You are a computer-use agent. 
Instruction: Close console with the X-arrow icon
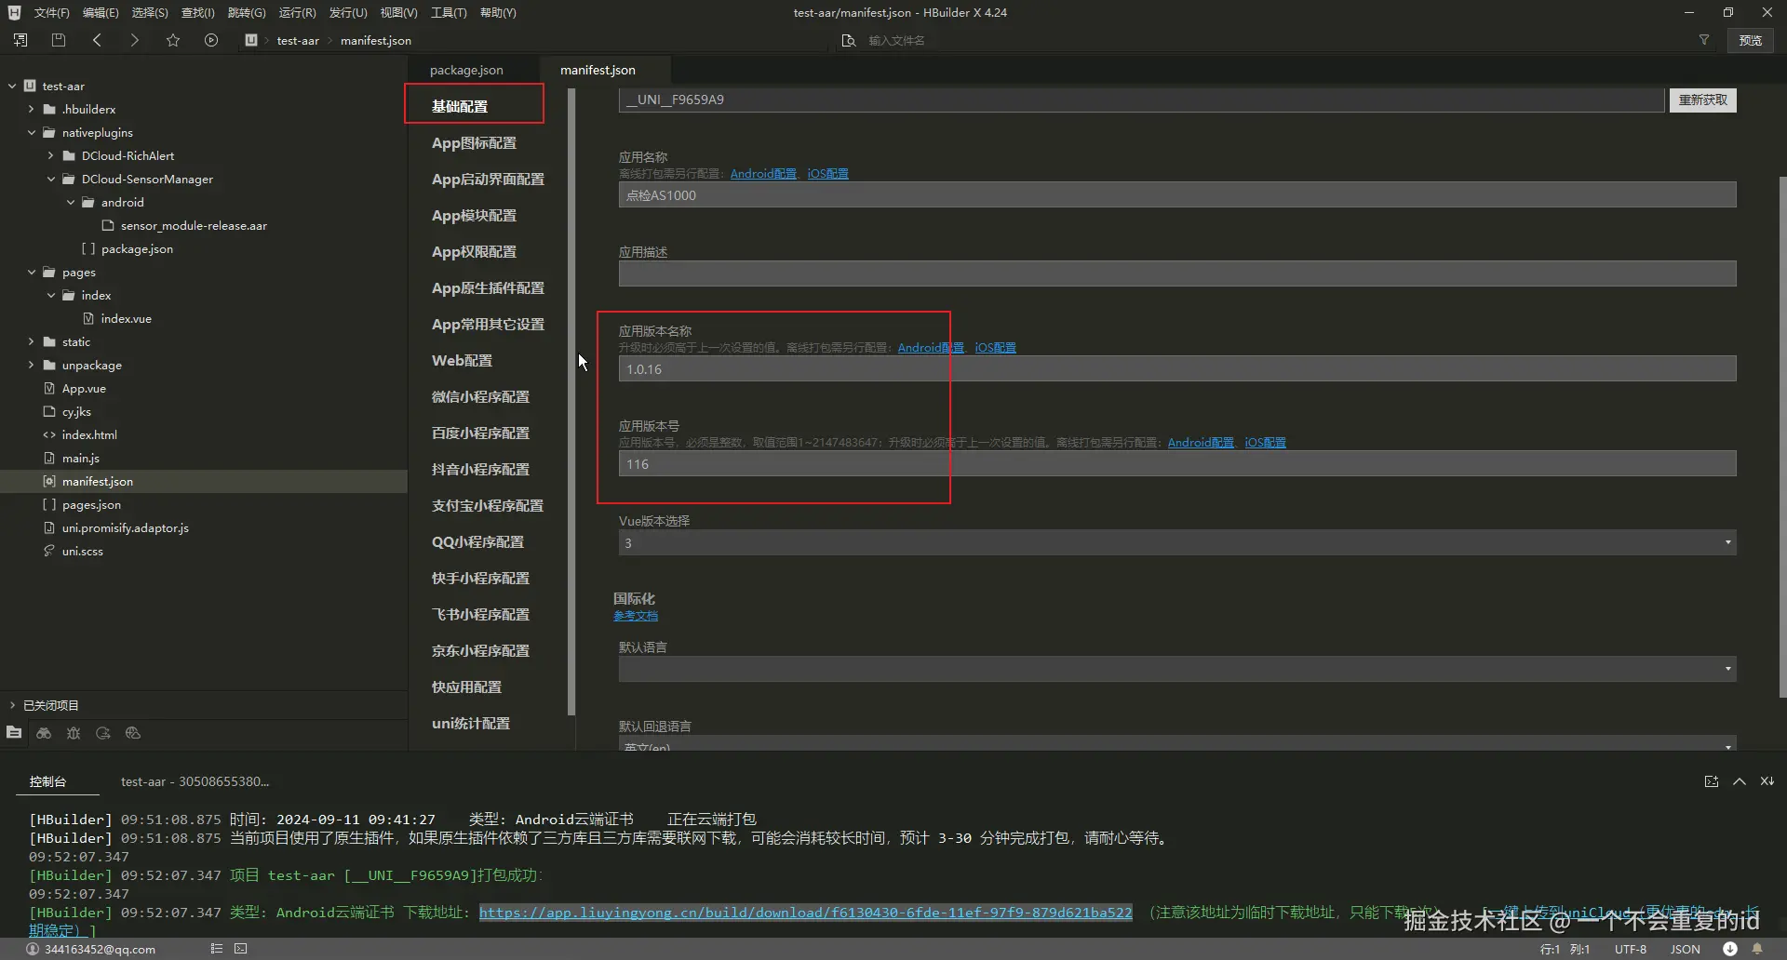1767,781
